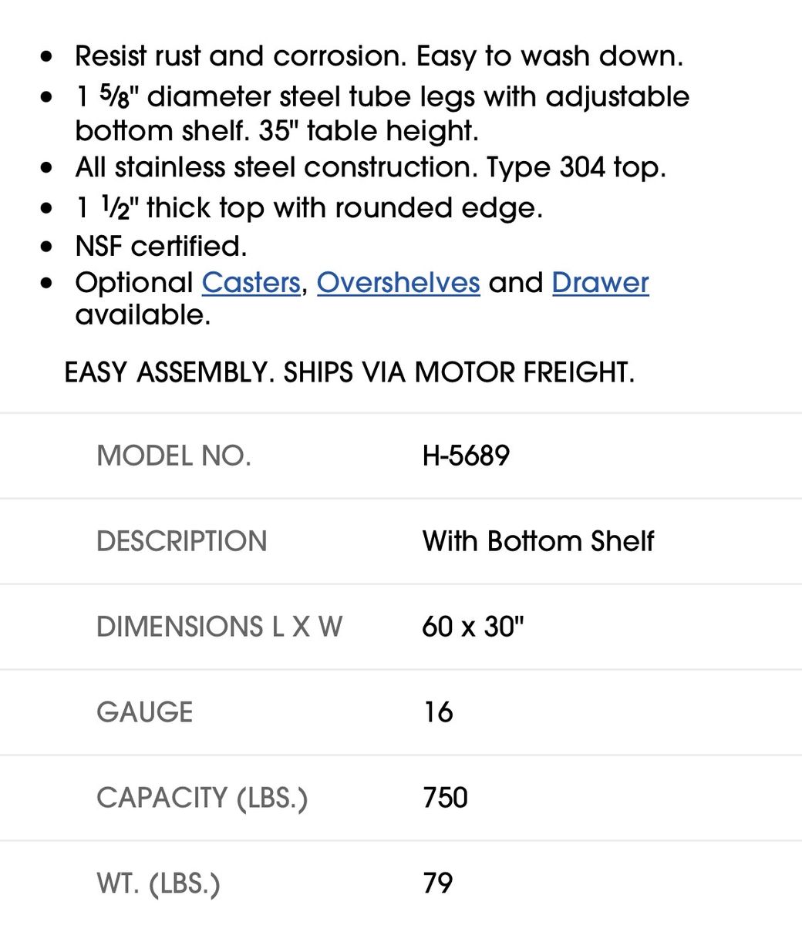This screenshot has height=925, width=802.
Task: Click the DIMENSIONS L X W label
Action: [x=220, y=627]
